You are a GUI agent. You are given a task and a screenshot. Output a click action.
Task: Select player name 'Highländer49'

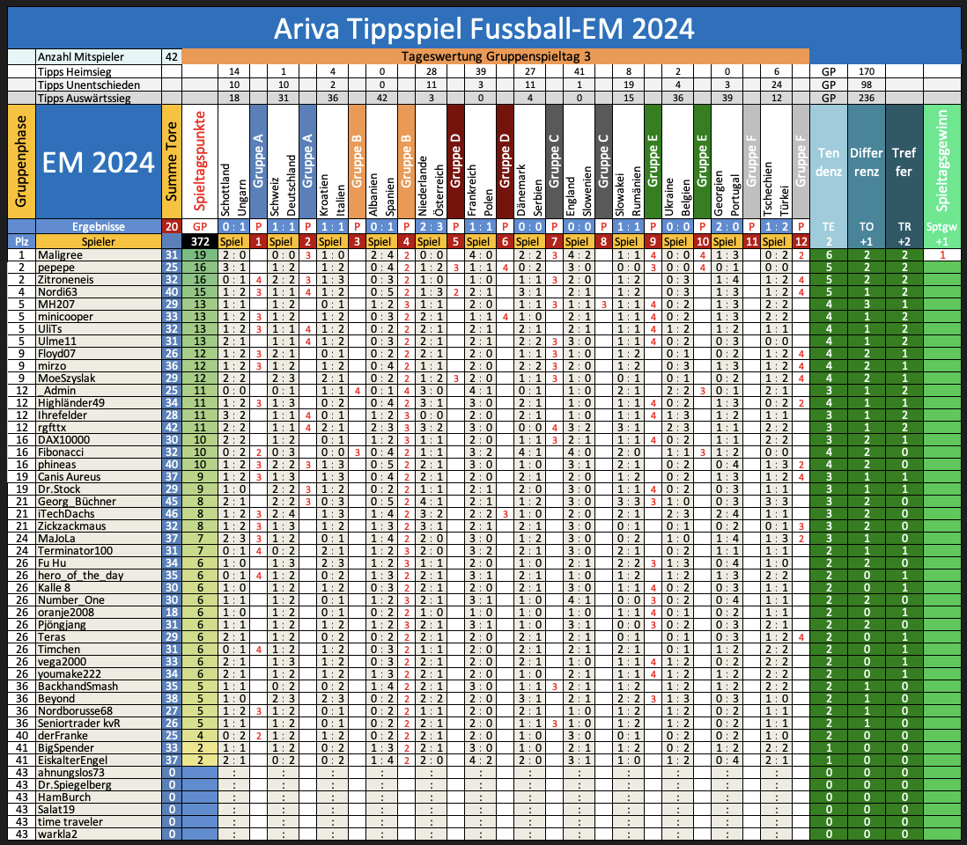coord(71,402)
